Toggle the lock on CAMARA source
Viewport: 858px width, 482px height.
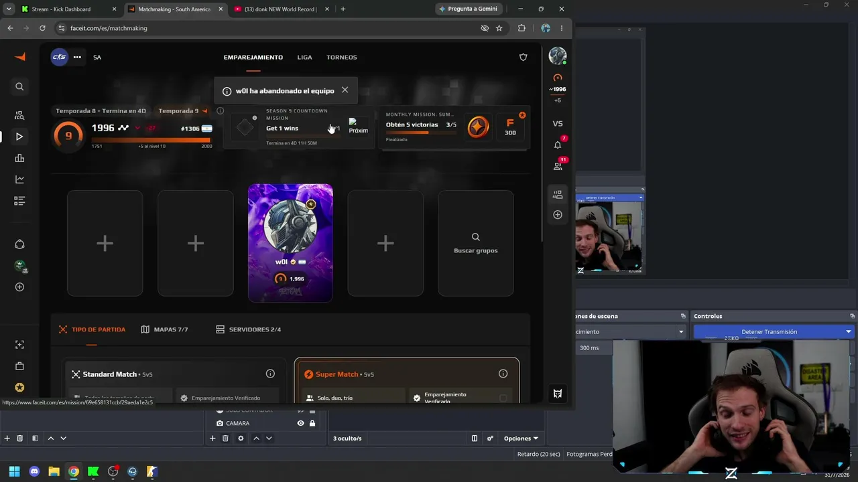[312, 423]
